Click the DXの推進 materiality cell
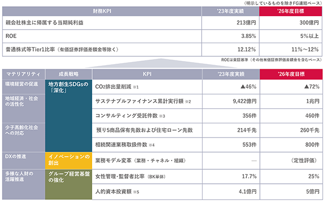Image resolution: width=325 pixels, height=201 pixels. click(x=23, y=160)
